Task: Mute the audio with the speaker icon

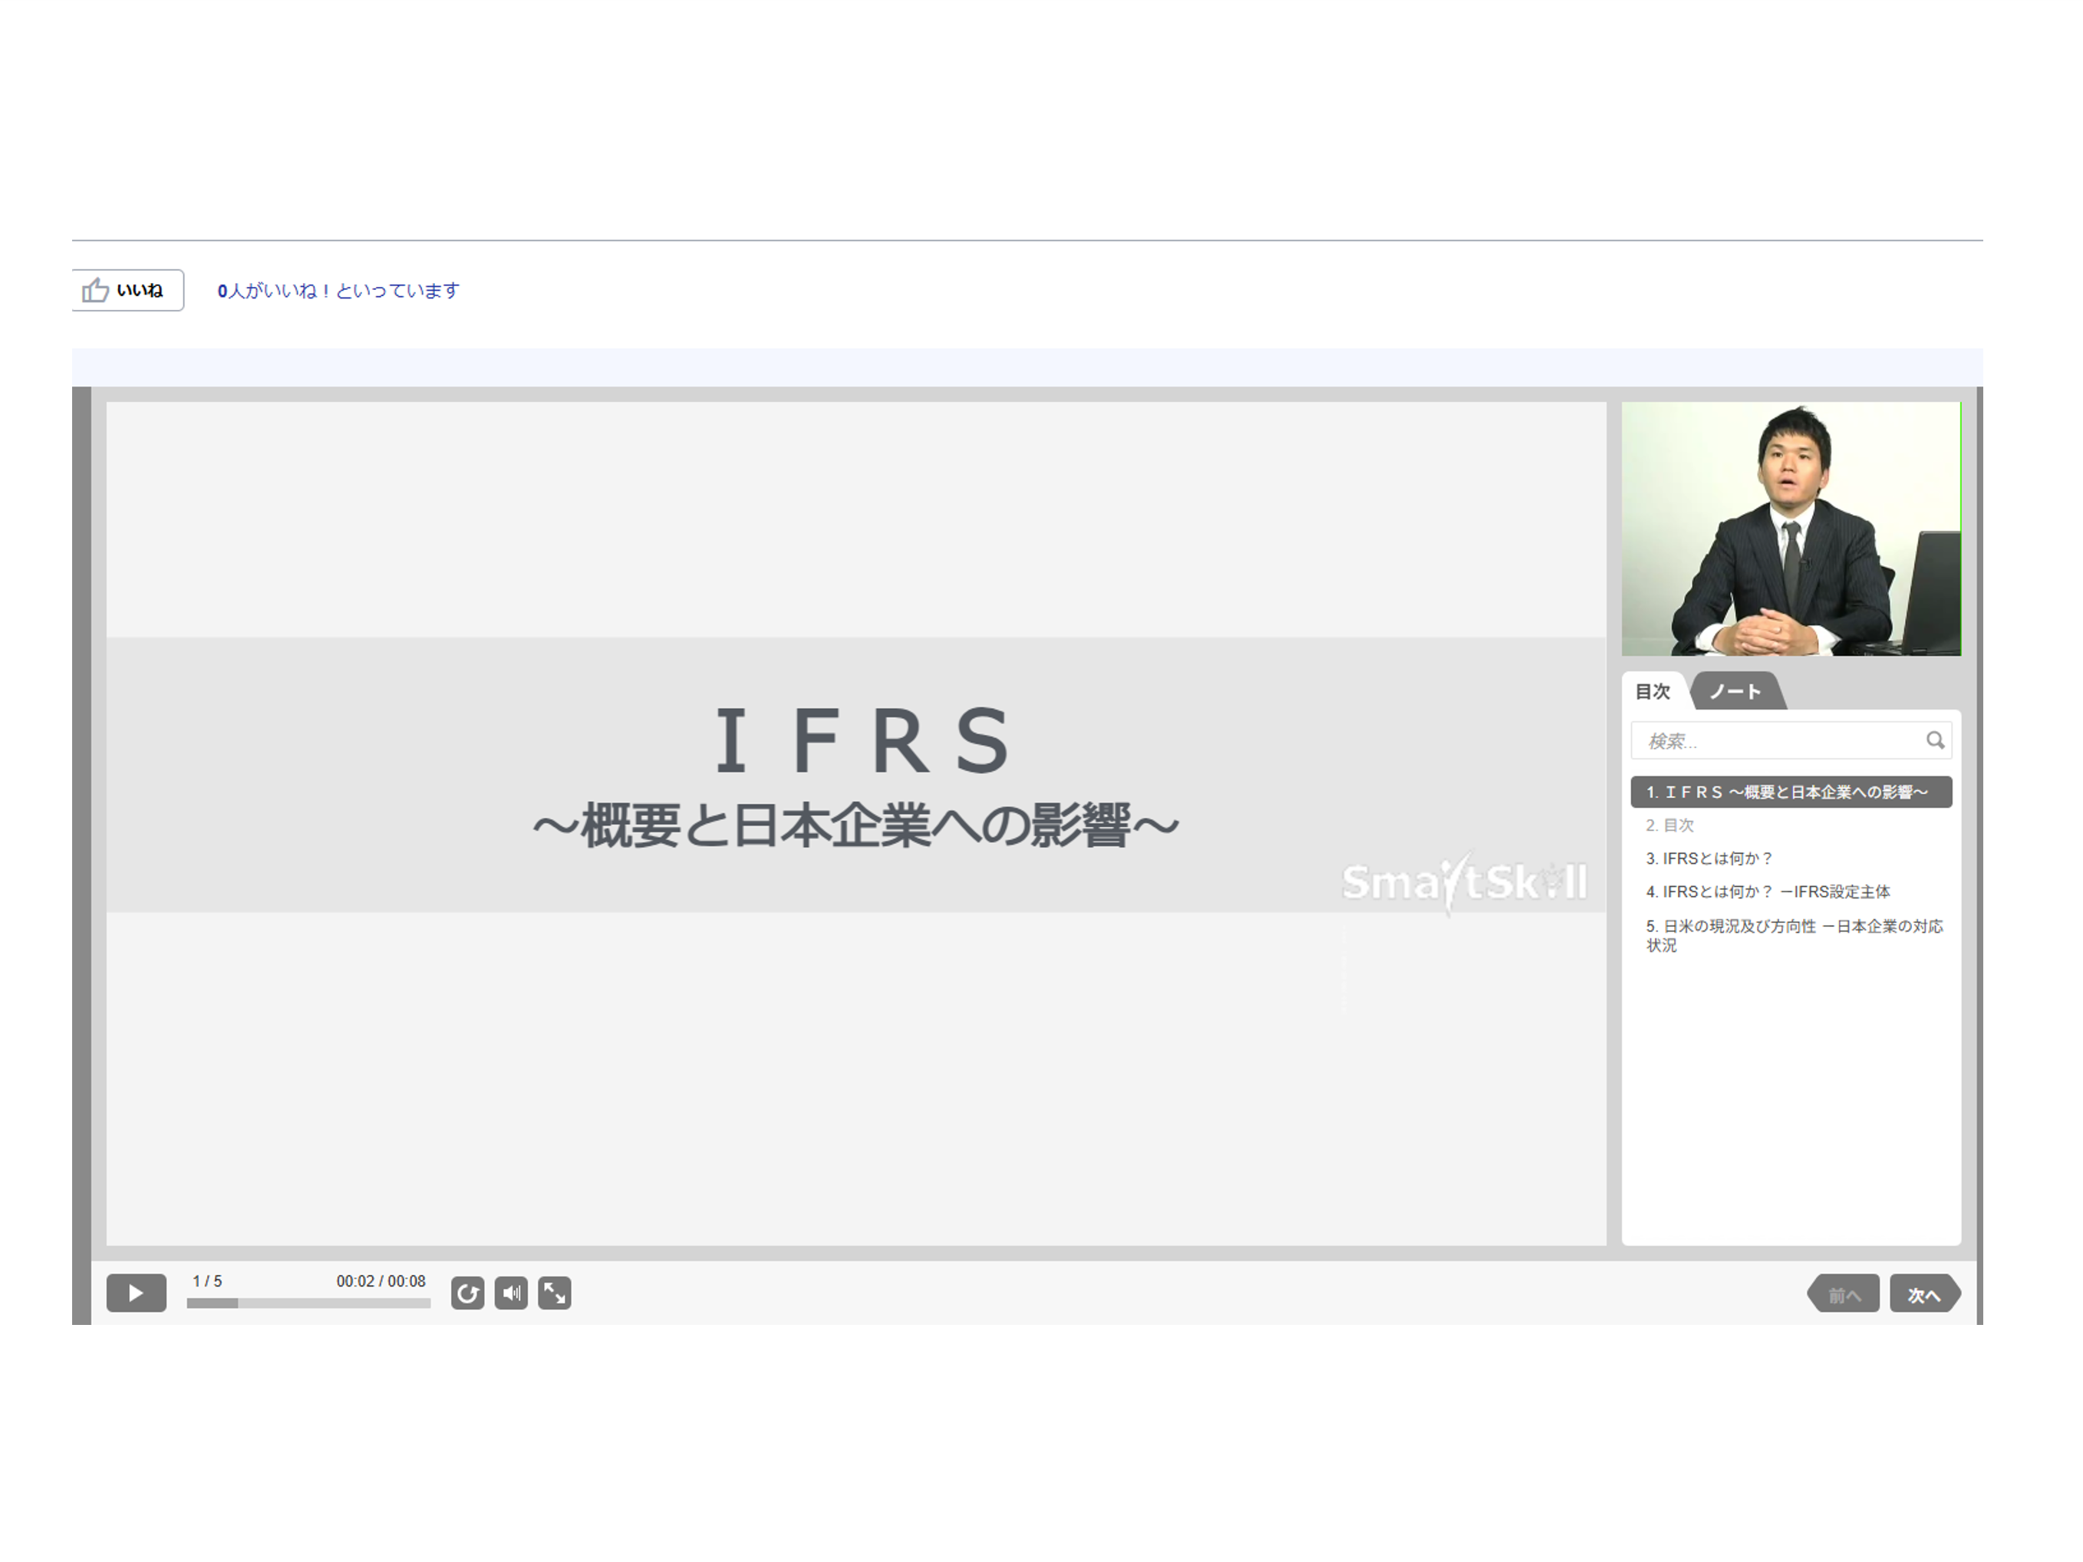Action: click(511, 1293)
